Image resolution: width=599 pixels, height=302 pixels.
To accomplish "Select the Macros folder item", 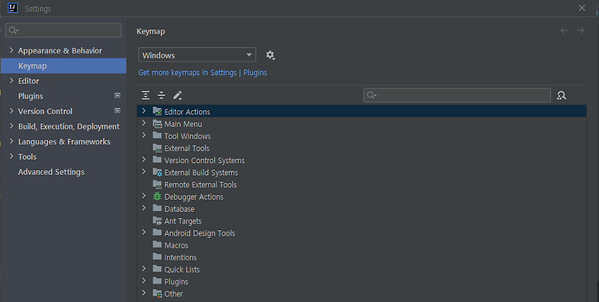I will pyautogui.click(x=177, y=245).
